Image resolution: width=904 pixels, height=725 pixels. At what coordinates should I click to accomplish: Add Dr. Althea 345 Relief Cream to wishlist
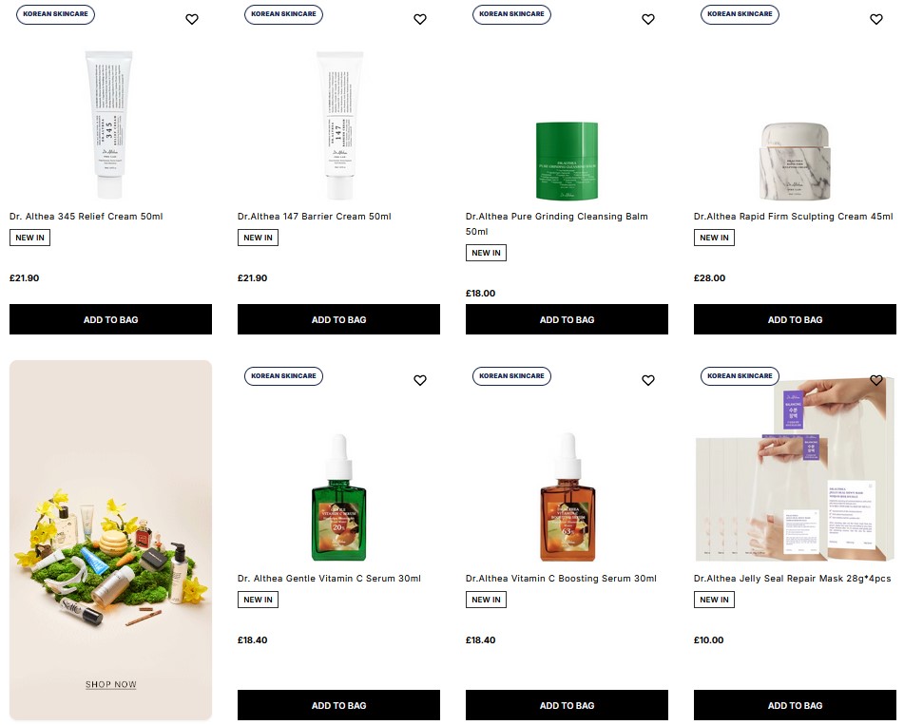[191, 18]
